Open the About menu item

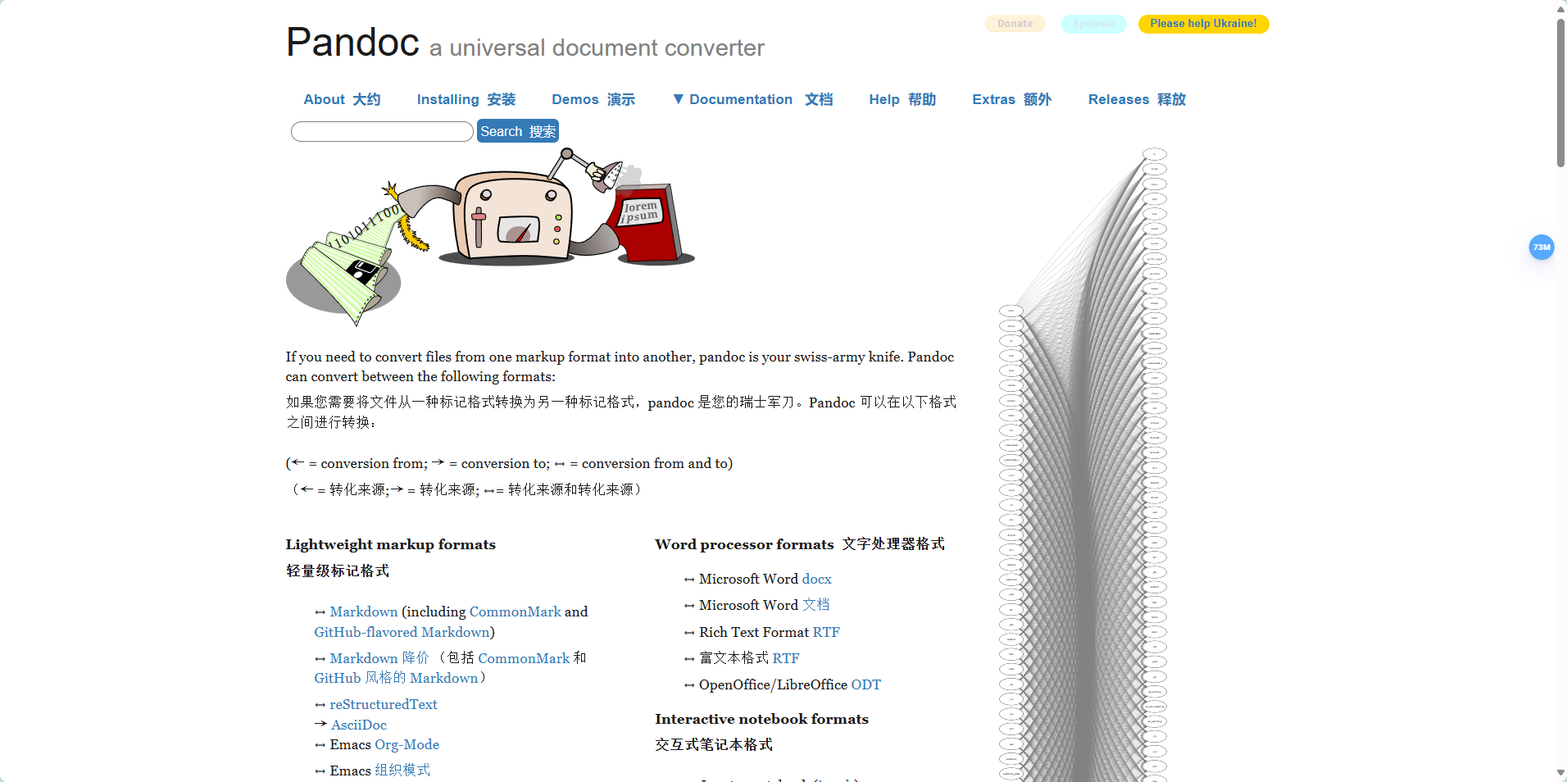pyautogui.click(x=342, y=99)
